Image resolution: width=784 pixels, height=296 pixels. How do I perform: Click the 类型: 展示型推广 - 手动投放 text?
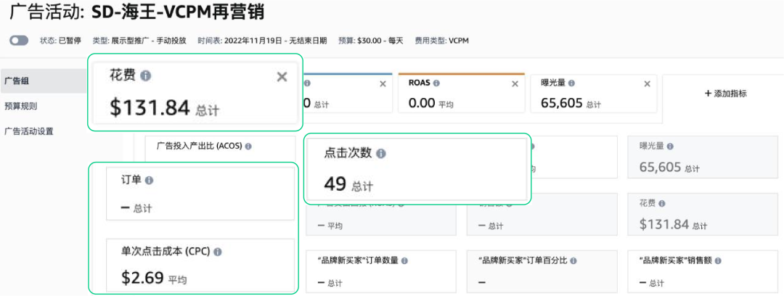[x=139, y=41]
